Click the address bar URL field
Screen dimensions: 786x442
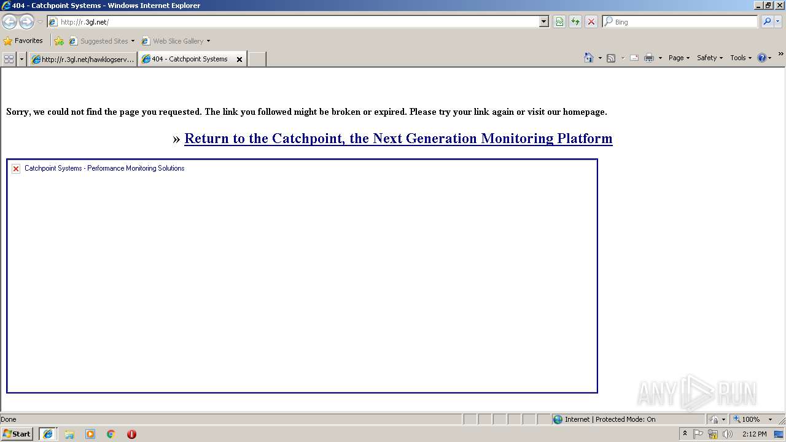click(x=298, y=21)
